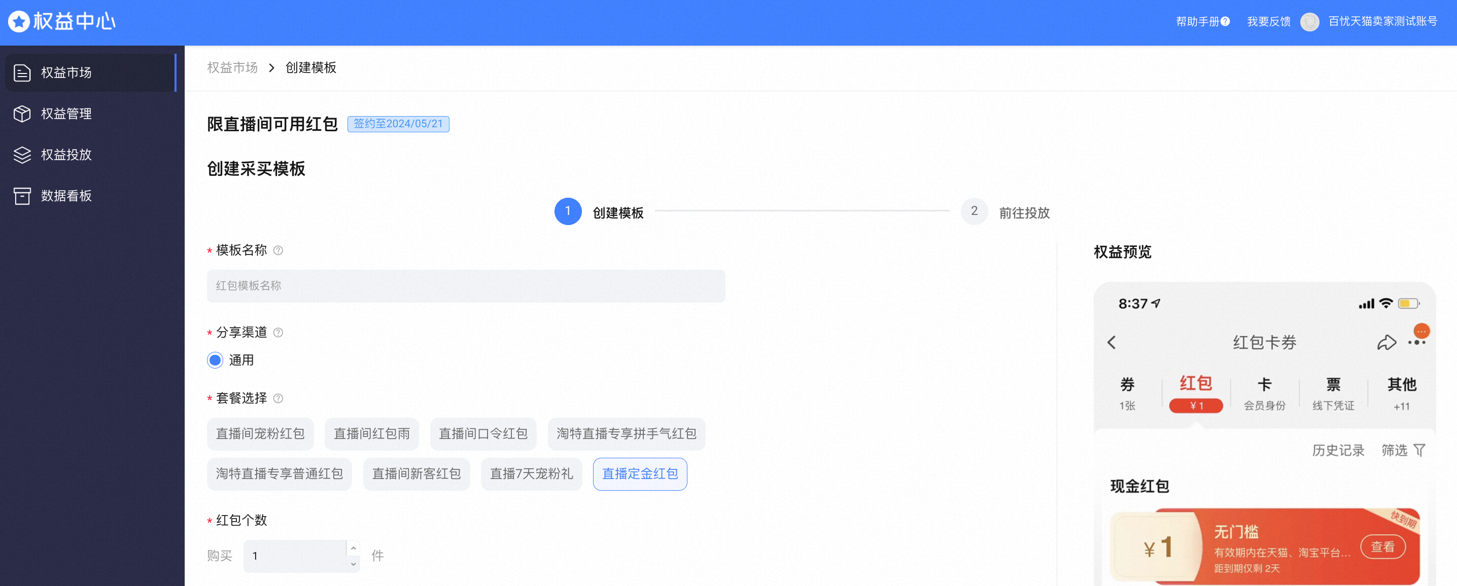
Task: Choose the 直播7天宠粉礼 package
Action: pos(531,474)
